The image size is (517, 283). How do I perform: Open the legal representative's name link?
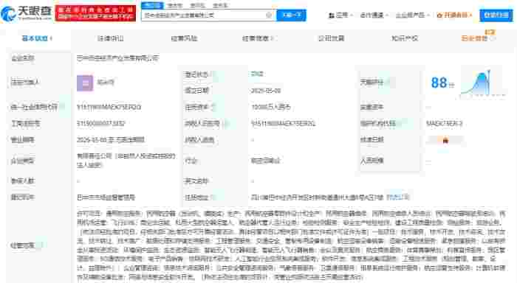pyautogui.click(x=106, y=82)
